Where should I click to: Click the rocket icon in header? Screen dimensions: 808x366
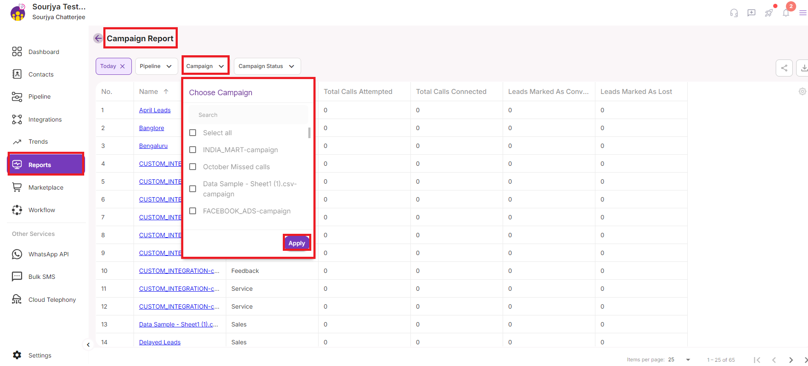point(768,13)
